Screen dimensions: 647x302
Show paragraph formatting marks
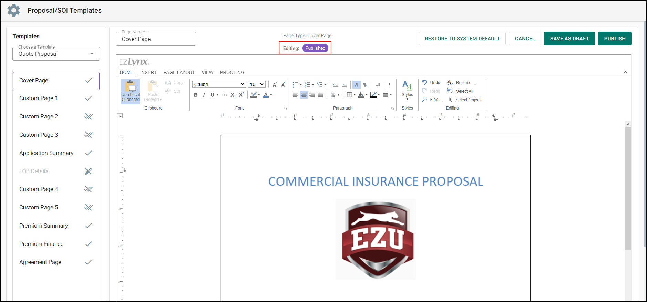coord(390,85)
